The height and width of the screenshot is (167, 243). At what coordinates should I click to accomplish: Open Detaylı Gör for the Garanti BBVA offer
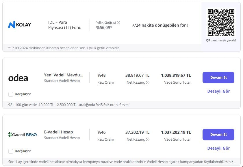(218, 148)
